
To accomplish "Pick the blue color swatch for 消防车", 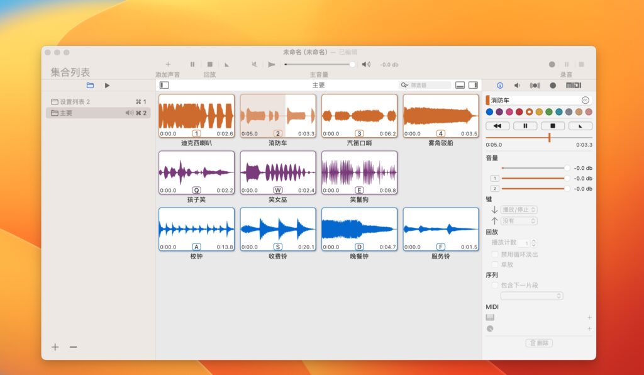I will pos(489,112).
